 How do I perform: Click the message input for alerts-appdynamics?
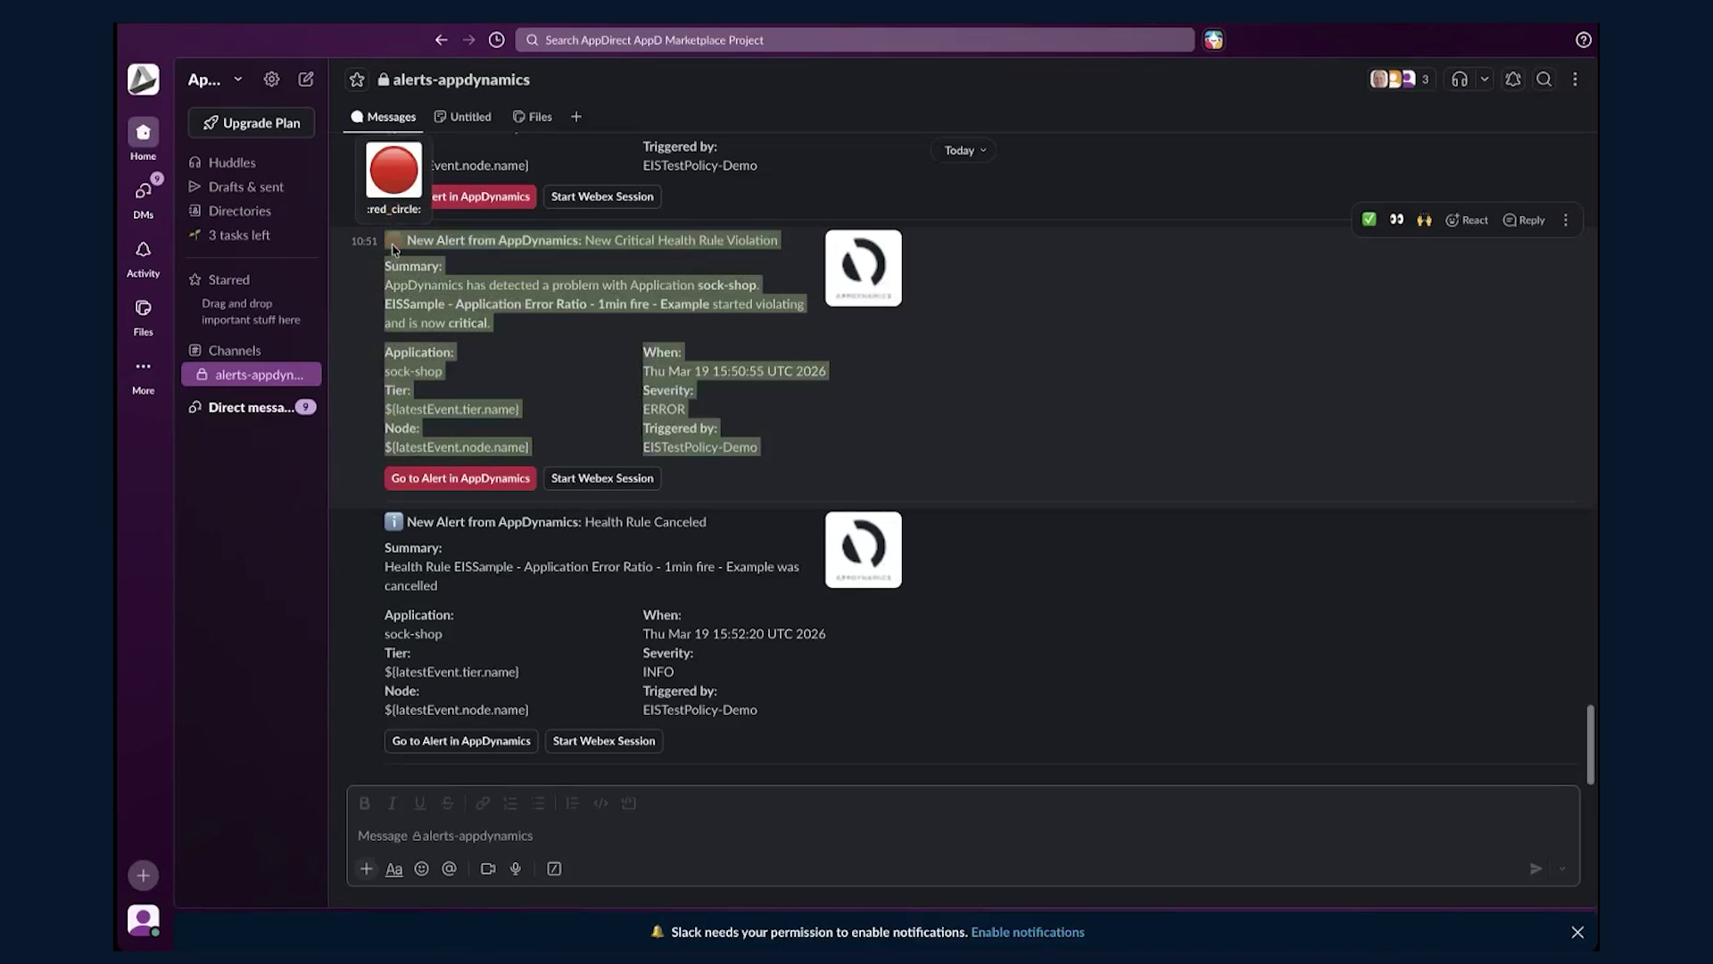[963, 835]
